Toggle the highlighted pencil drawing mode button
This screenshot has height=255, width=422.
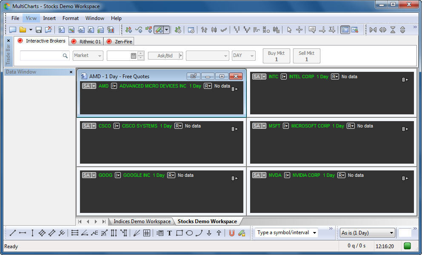tap(159, 30)
